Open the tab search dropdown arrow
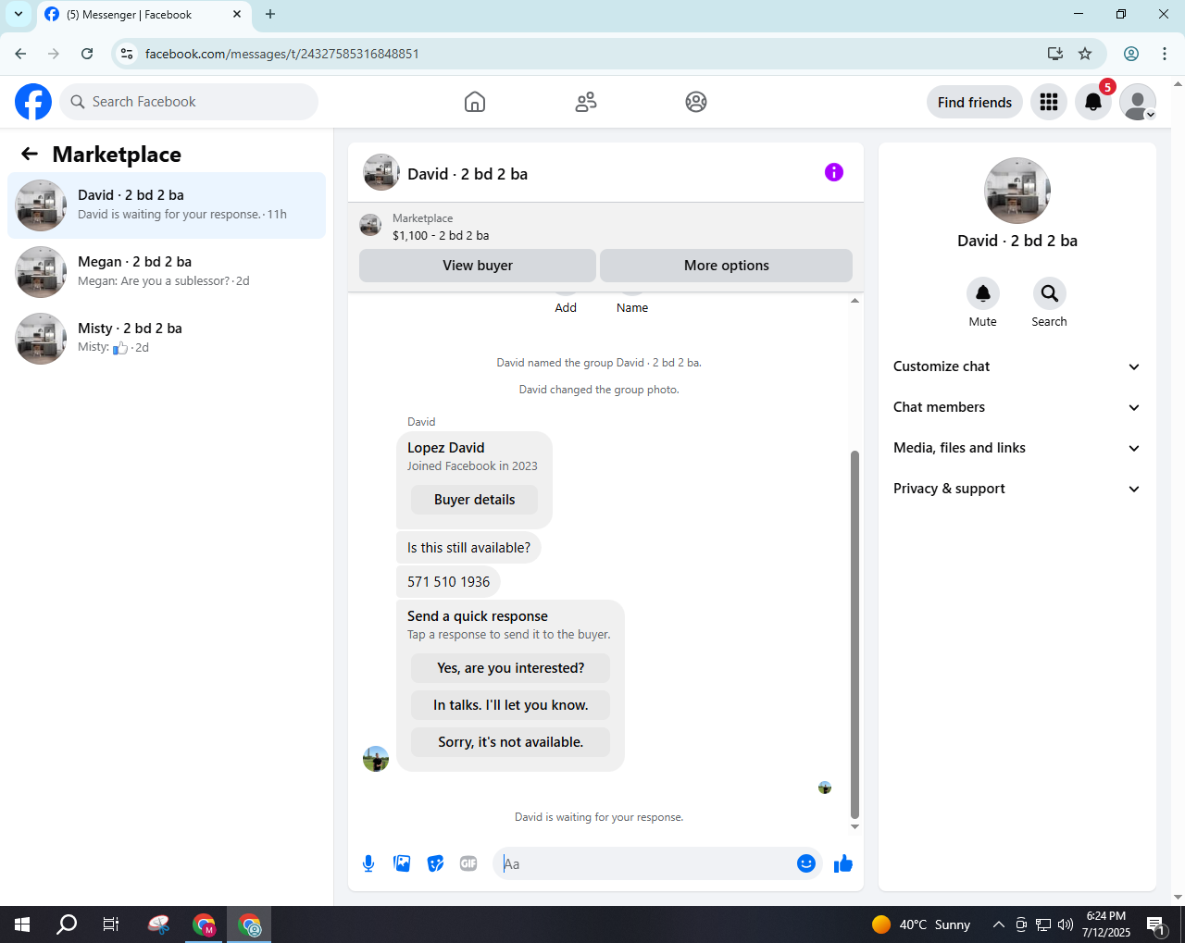 coord(18,14)
